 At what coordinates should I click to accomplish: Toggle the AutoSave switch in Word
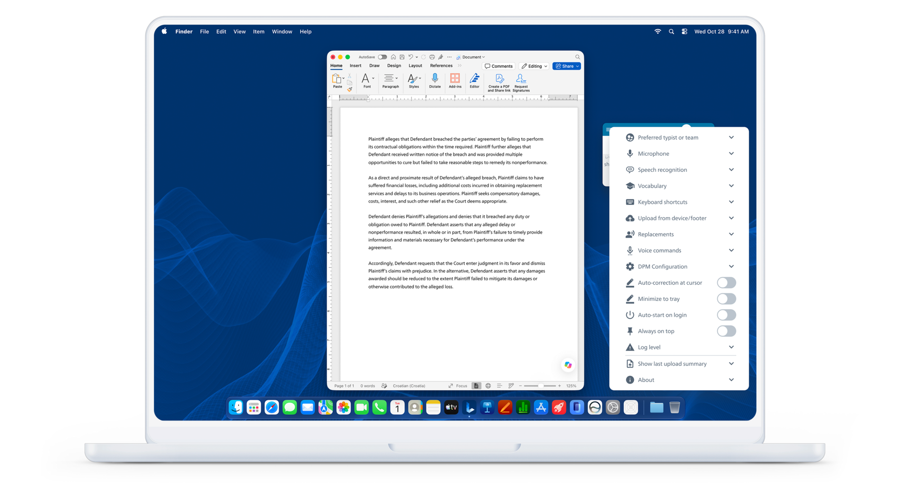(382, 57)
